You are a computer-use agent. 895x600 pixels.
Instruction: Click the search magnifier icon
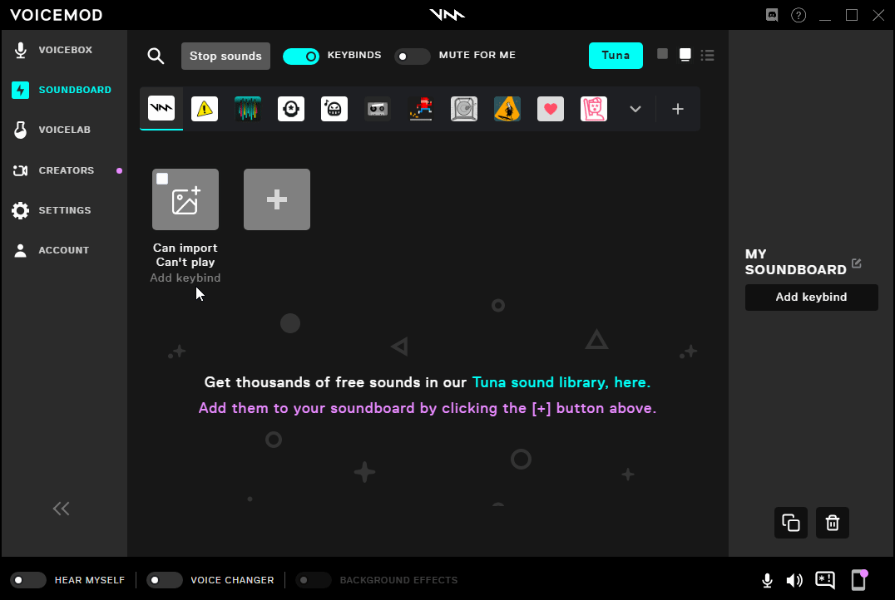156,56
